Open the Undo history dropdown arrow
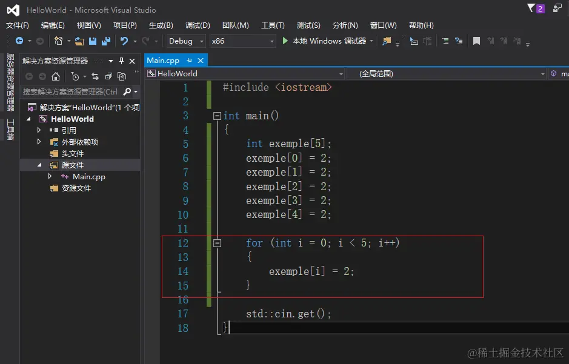This screenshot has height=364, width=569. tap(135, 41)
